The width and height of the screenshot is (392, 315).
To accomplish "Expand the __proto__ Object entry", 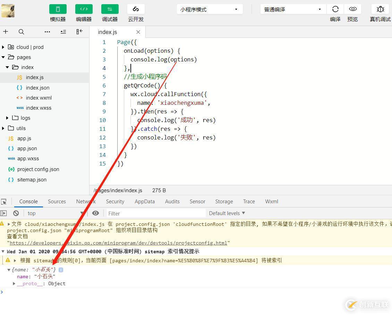I will pos(14,283).
